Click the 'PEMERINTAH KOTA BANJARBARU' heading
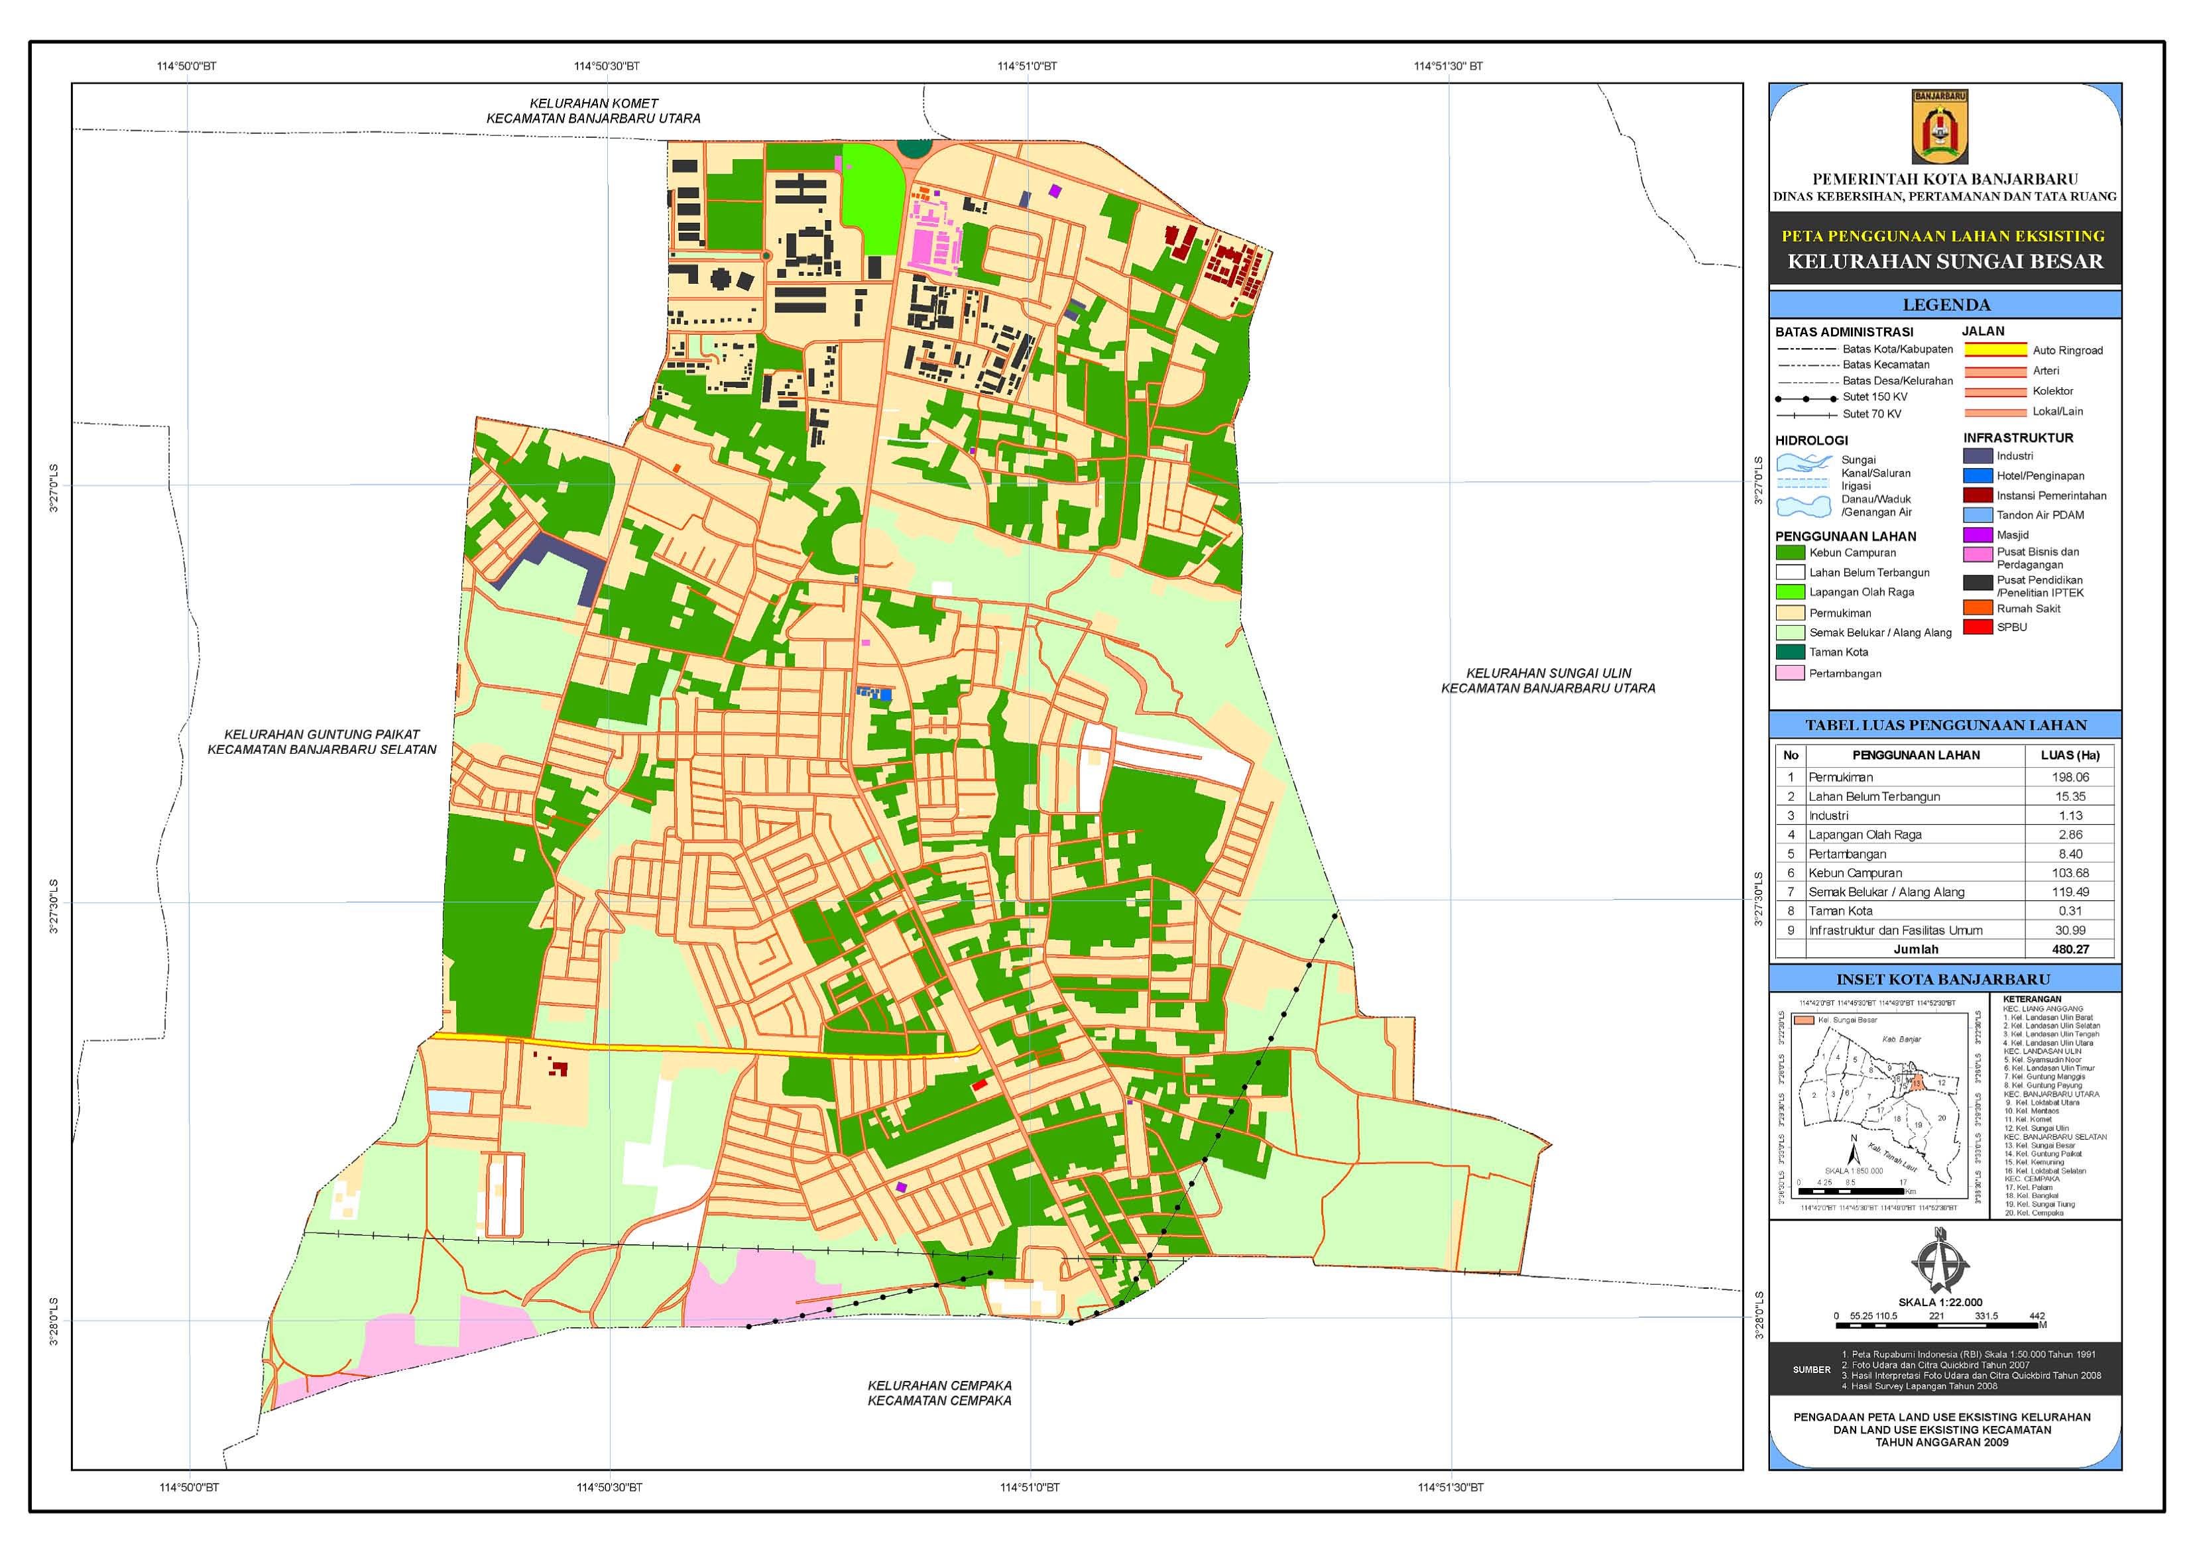The height and width of the screenshot is (1550, 2193). point(1944,178)
